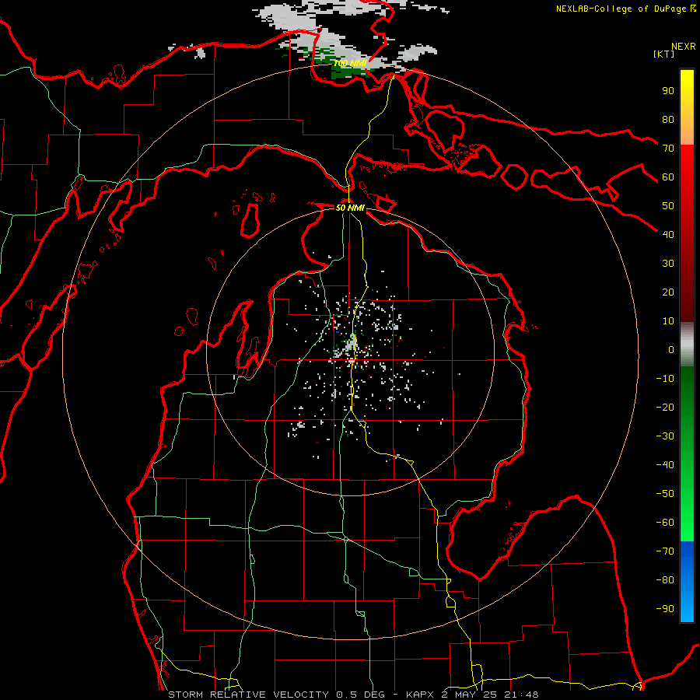Click the positive 70 value on velocity scale
The image size is (700, 700).
[x=668, y=149]
